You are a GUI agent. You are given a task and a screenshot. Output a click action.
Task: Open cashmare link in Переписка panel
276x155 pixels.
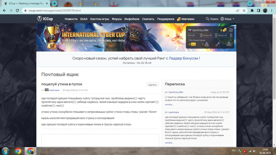pos(174,112)
